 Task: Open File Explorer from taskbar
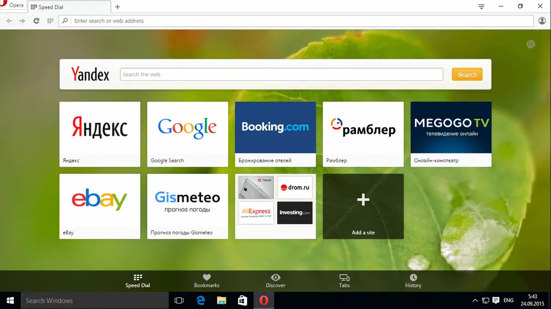(222, 301)
